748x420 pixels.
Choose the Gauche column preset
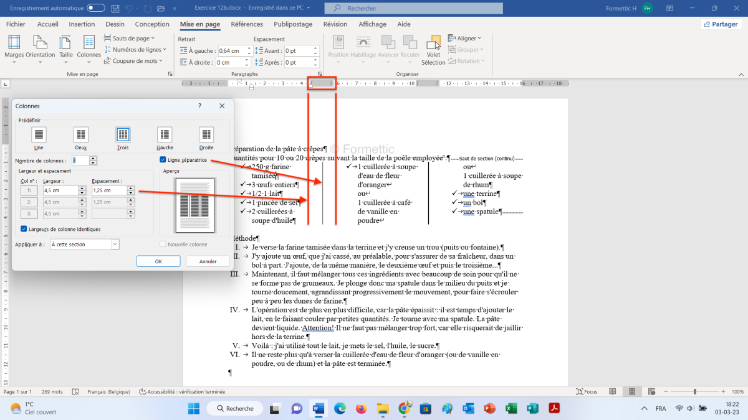coord(165,134)
